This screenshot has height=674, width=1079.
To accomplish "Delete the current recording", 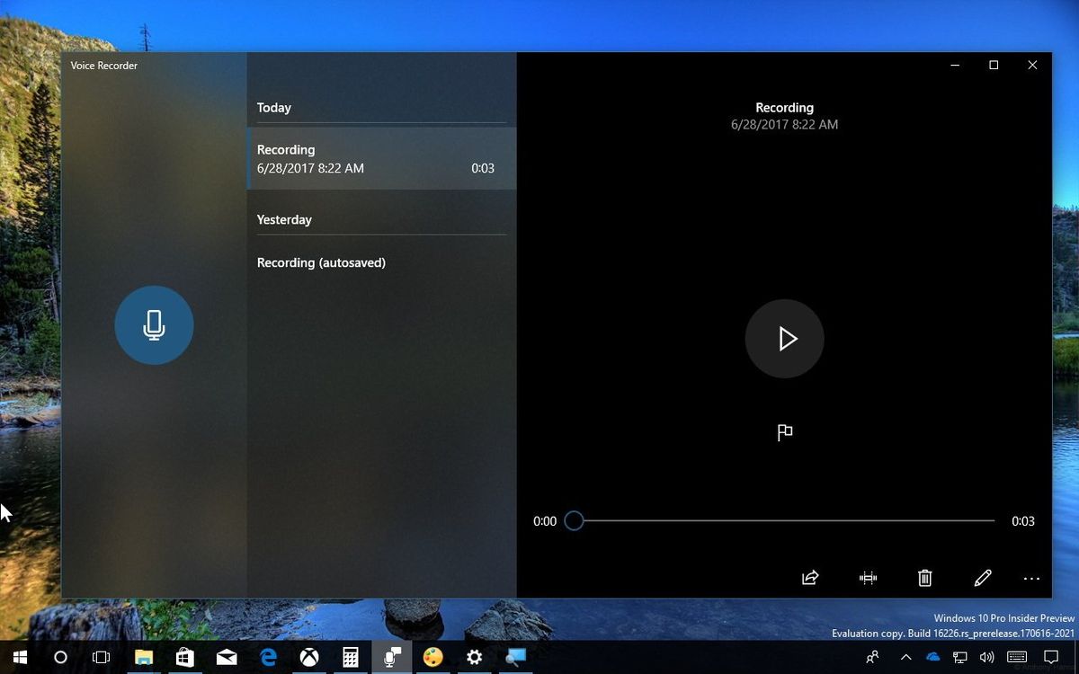I will [x=924, y=578].
